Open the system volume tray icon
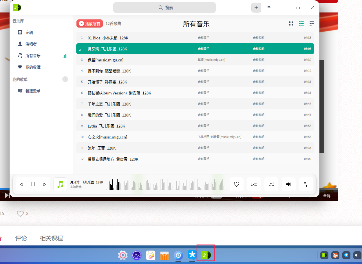This screenshot has height=264, width=362. point(357,255)
